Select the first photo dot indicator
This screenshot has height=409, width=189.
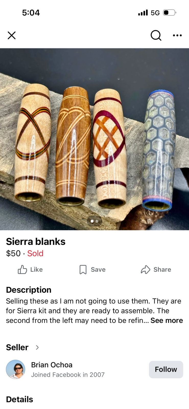(x=92, y=221)
